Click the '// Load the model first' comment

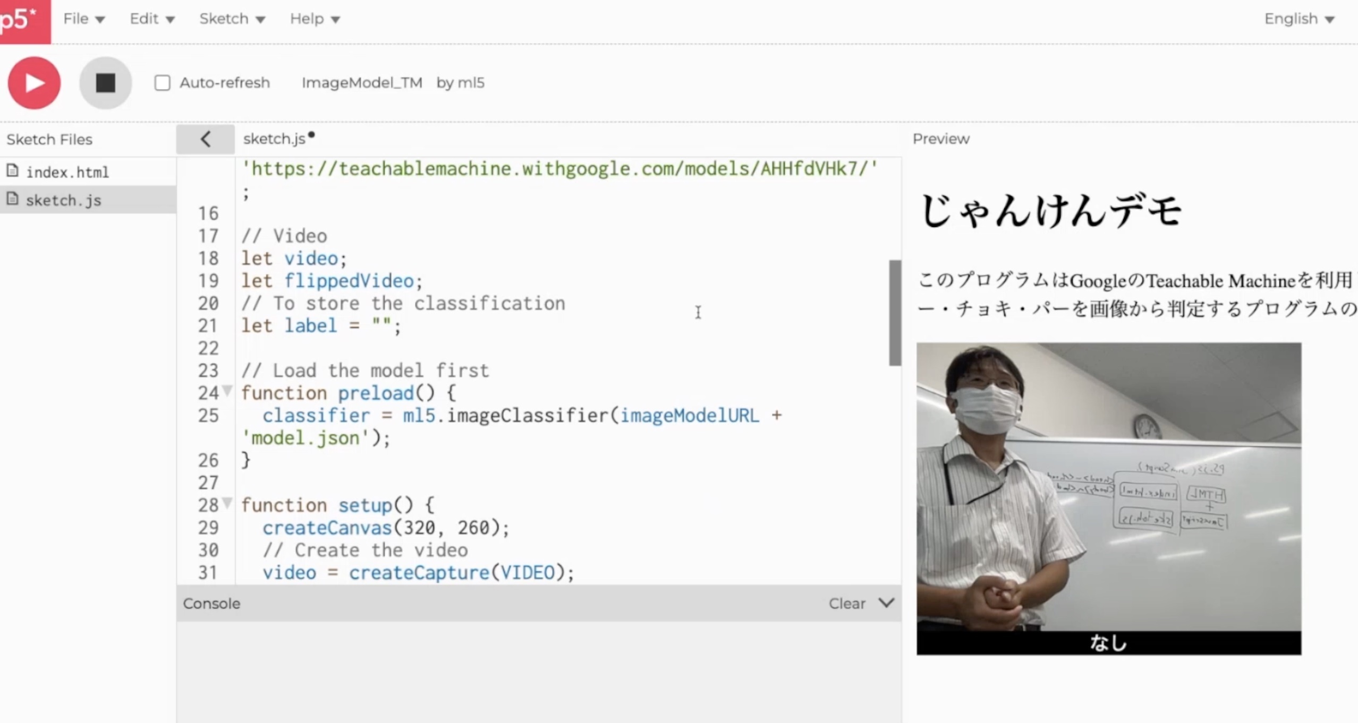[365, 371]
